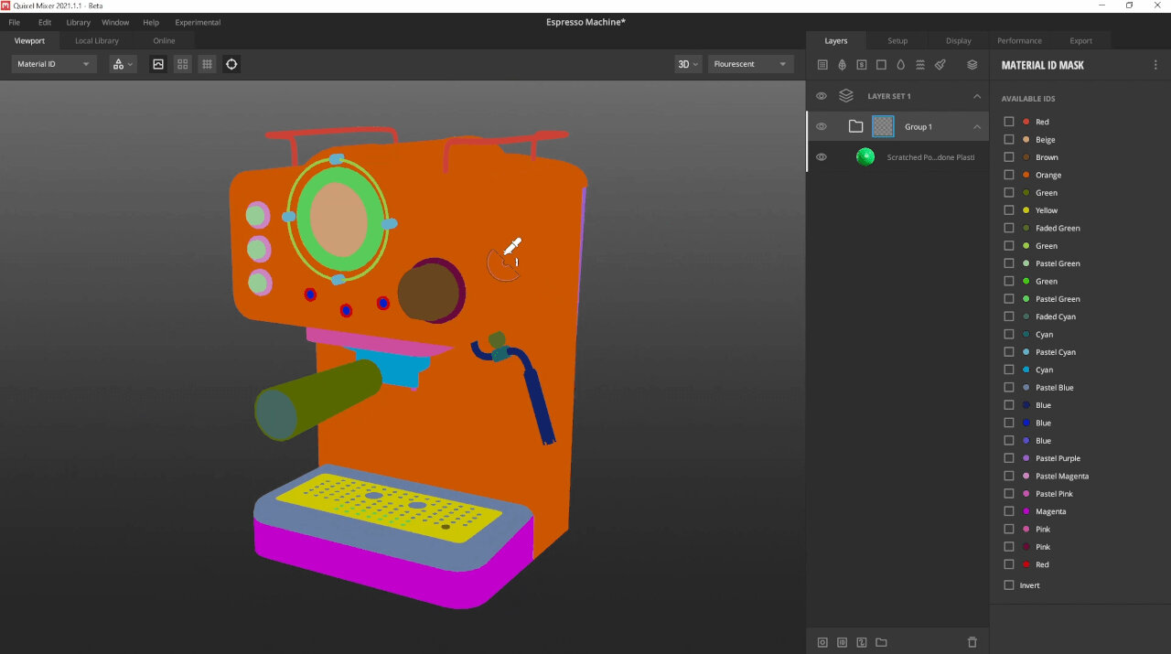Viewport: 1171px width, 654px height.
Task: Click the noise pattern layer icon
Action: (920, 64)
